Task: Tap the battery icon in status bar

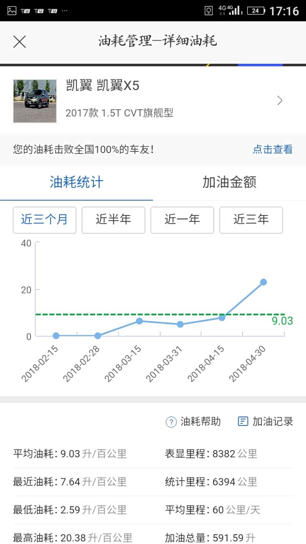Action: pyautogui.click(x=255, y=10)
